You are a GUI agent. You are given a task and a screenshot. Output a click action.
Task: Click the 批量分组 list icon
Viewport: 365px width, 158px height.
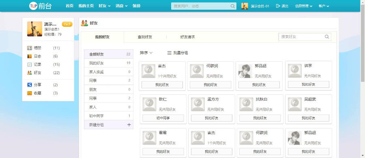coord(170,53)
